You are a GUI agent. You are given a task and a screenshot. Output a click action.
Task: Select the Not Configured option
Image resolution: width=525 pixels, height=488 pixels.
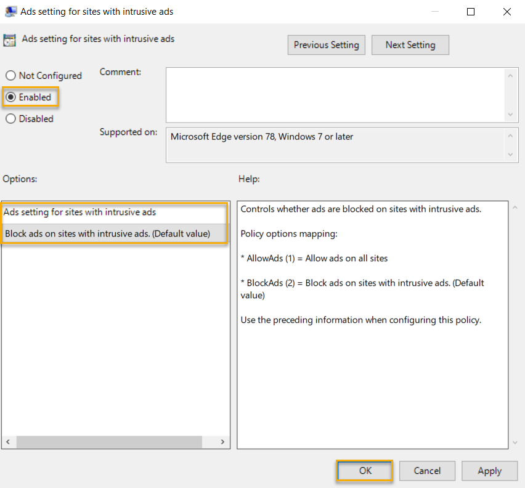coord(10,75)
